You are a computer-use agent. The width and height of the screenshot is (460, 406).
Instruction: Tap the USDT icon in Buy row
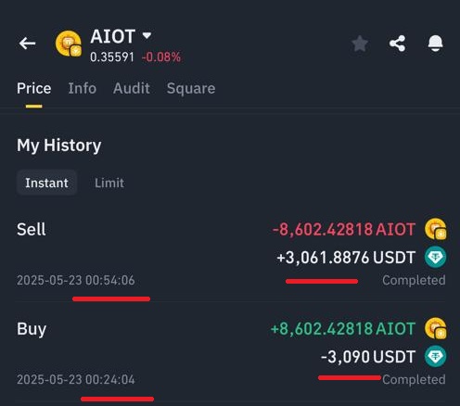click(436, 357)
